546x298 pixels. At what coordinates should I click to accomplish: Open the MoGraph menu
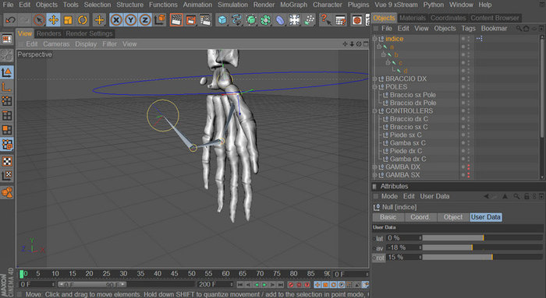coord(293,5)
